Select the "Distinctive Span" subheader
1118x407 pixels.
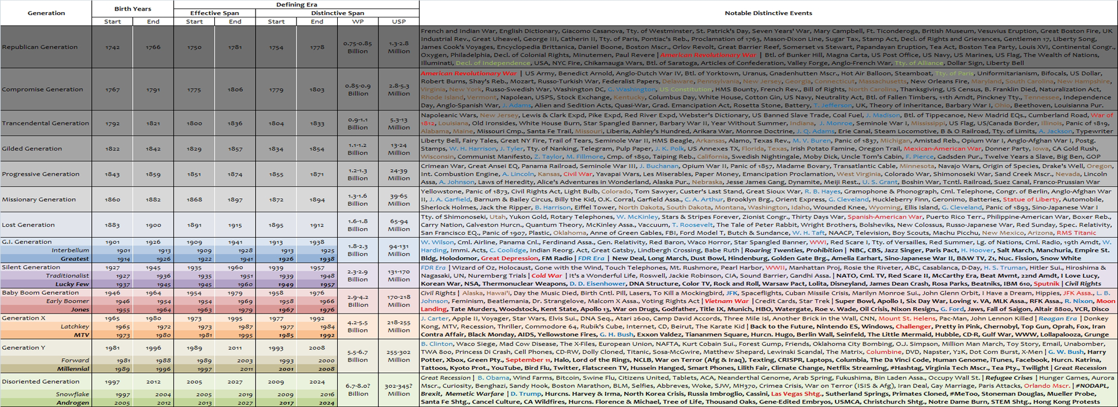pos(337,13)
